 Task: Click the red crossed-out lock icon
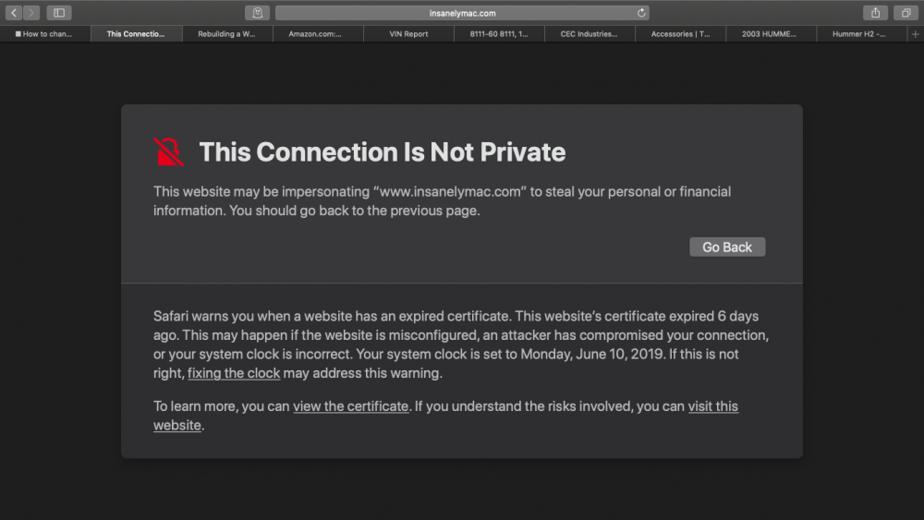pos(168,152)
